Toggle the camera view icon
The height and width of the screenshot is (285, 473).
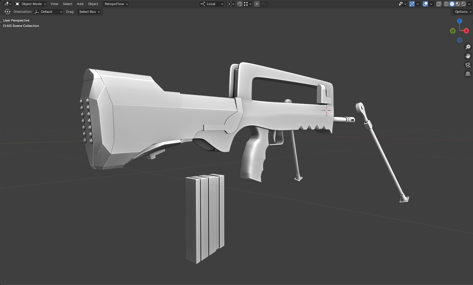[468, 65]
